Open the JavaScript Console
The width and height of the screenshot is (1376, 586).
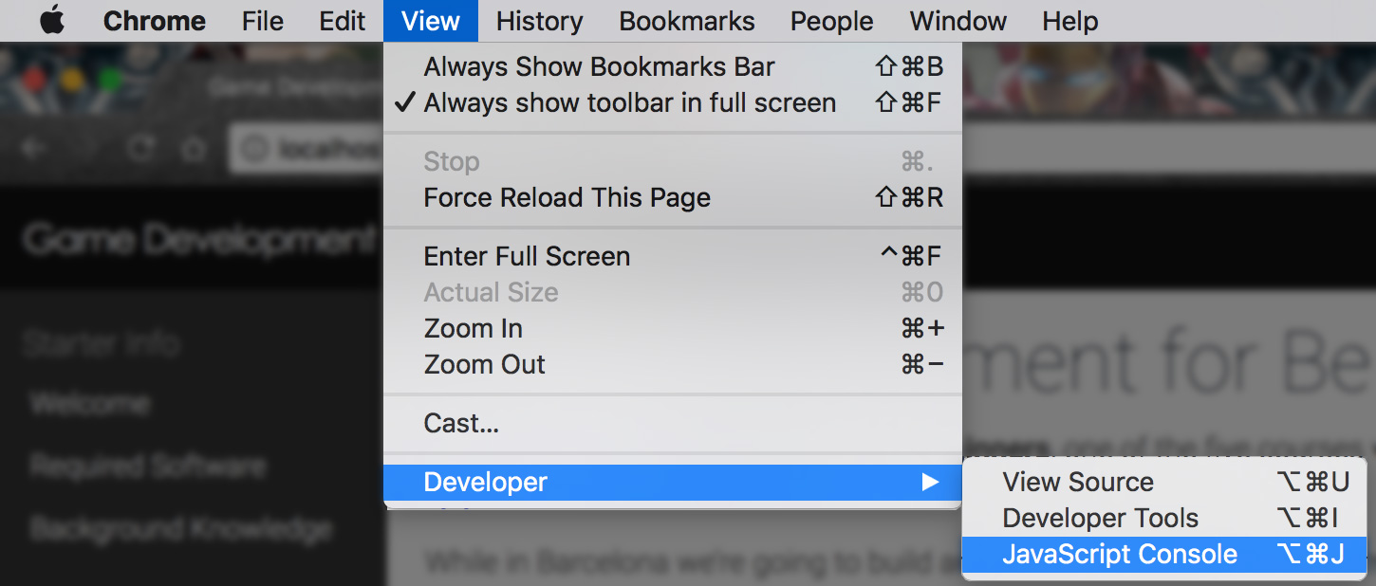(1120, 555)
